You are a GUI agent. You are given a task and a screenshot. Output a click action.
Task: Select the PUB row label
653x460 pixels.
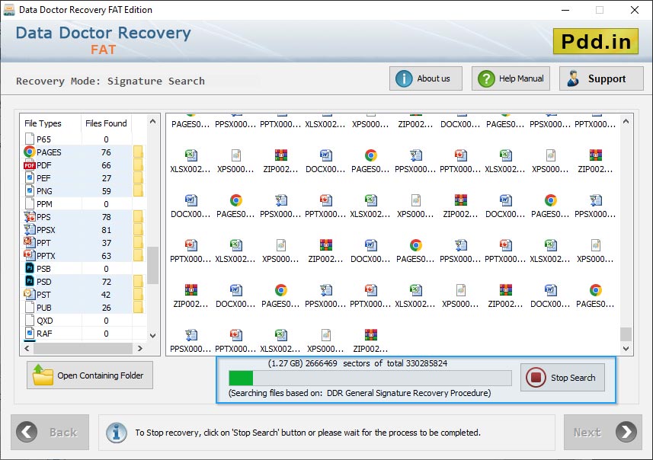click(x=43, y=308)
